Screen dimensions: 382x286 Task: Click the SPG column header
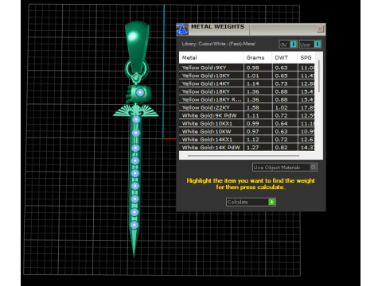click(306, 58)
